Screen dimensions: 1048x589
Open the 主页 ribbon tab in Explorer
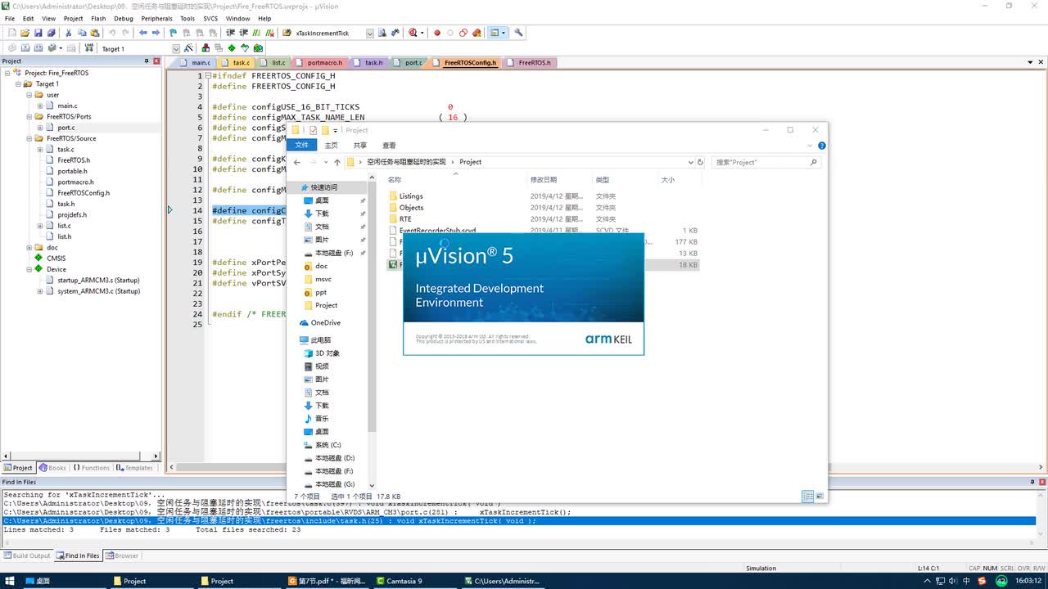tap(331, 145)
